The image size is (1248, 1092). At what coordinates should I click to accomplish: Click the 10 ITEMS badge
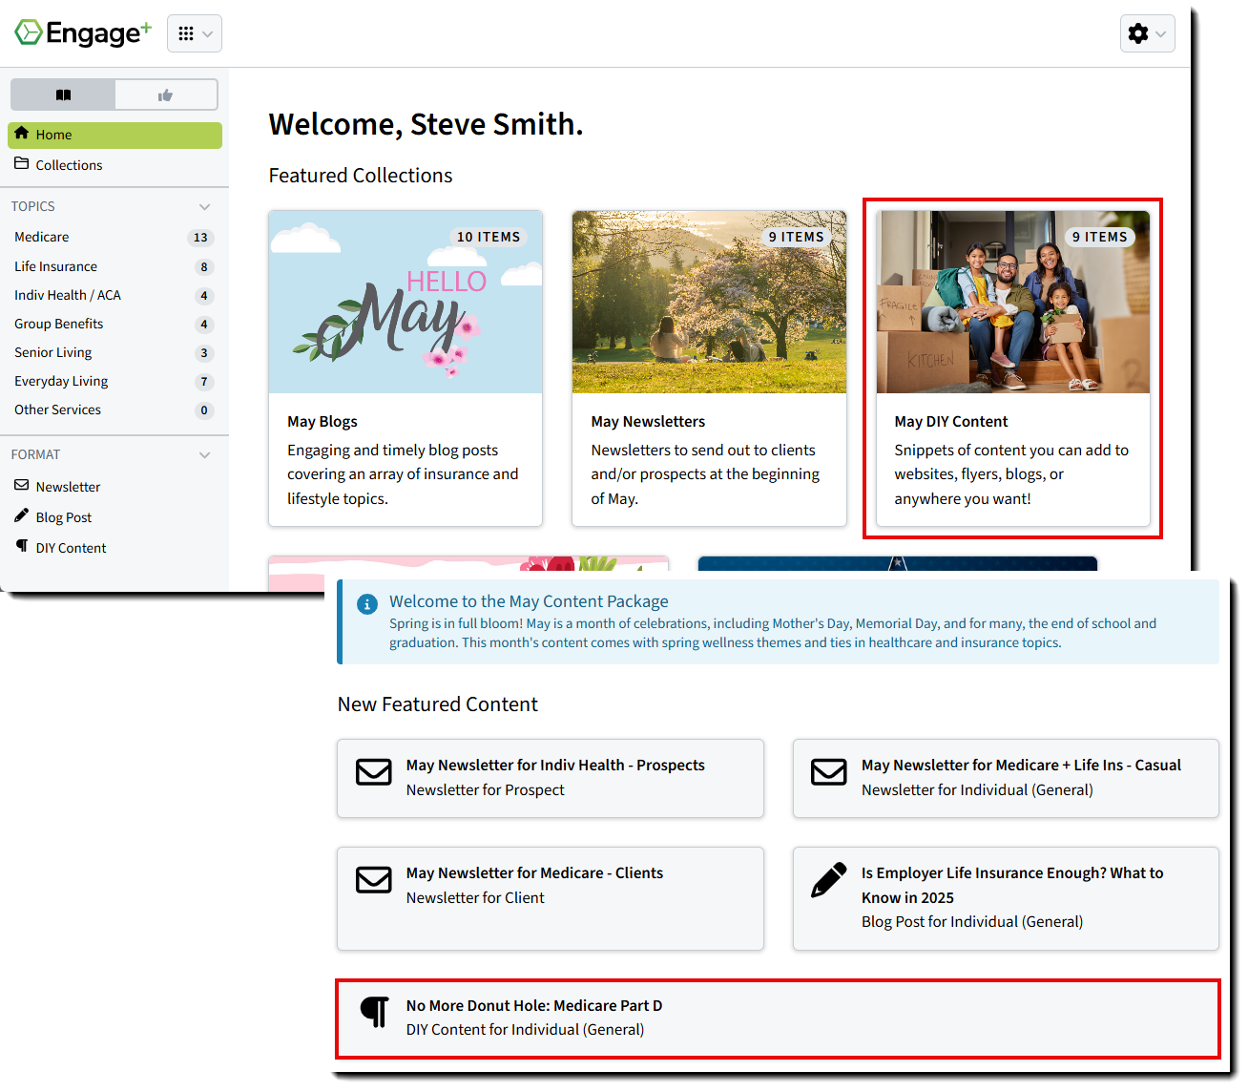pyautogui.click(x=489, y=237)
